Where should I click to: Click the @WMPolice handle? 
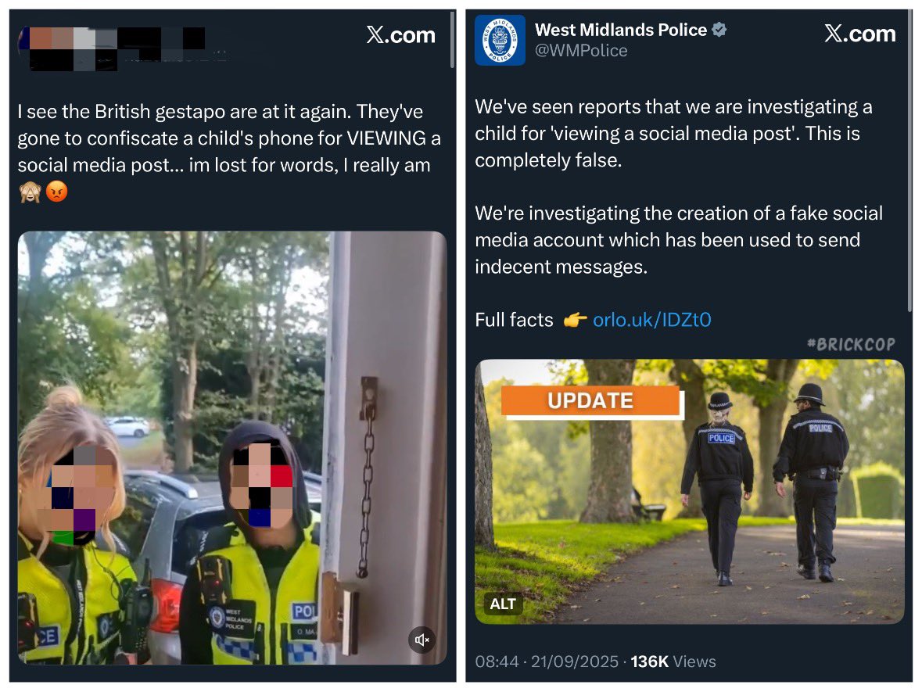point(580,51)
